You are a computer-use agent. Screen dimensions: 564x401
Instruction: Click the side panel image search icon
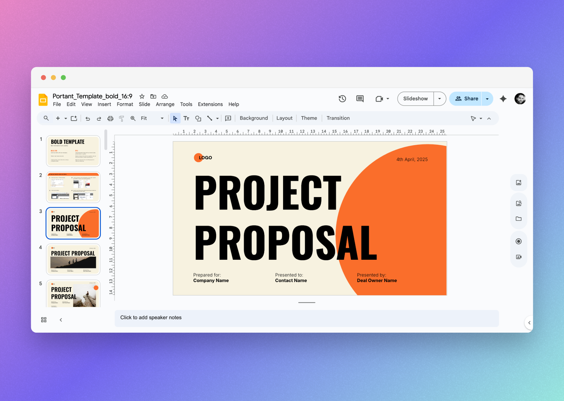tap(519, 203)
